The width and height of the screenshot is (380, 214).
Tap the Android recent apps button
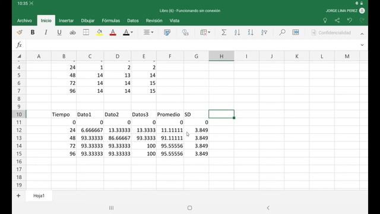coord(112,207)
